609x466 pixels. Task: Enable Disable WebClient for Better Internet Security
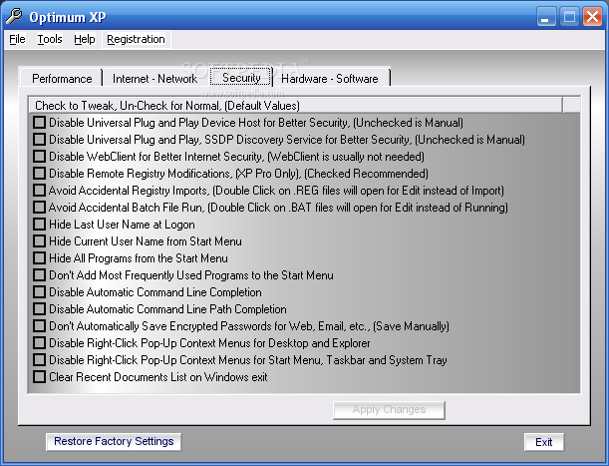tap(39, 156)
